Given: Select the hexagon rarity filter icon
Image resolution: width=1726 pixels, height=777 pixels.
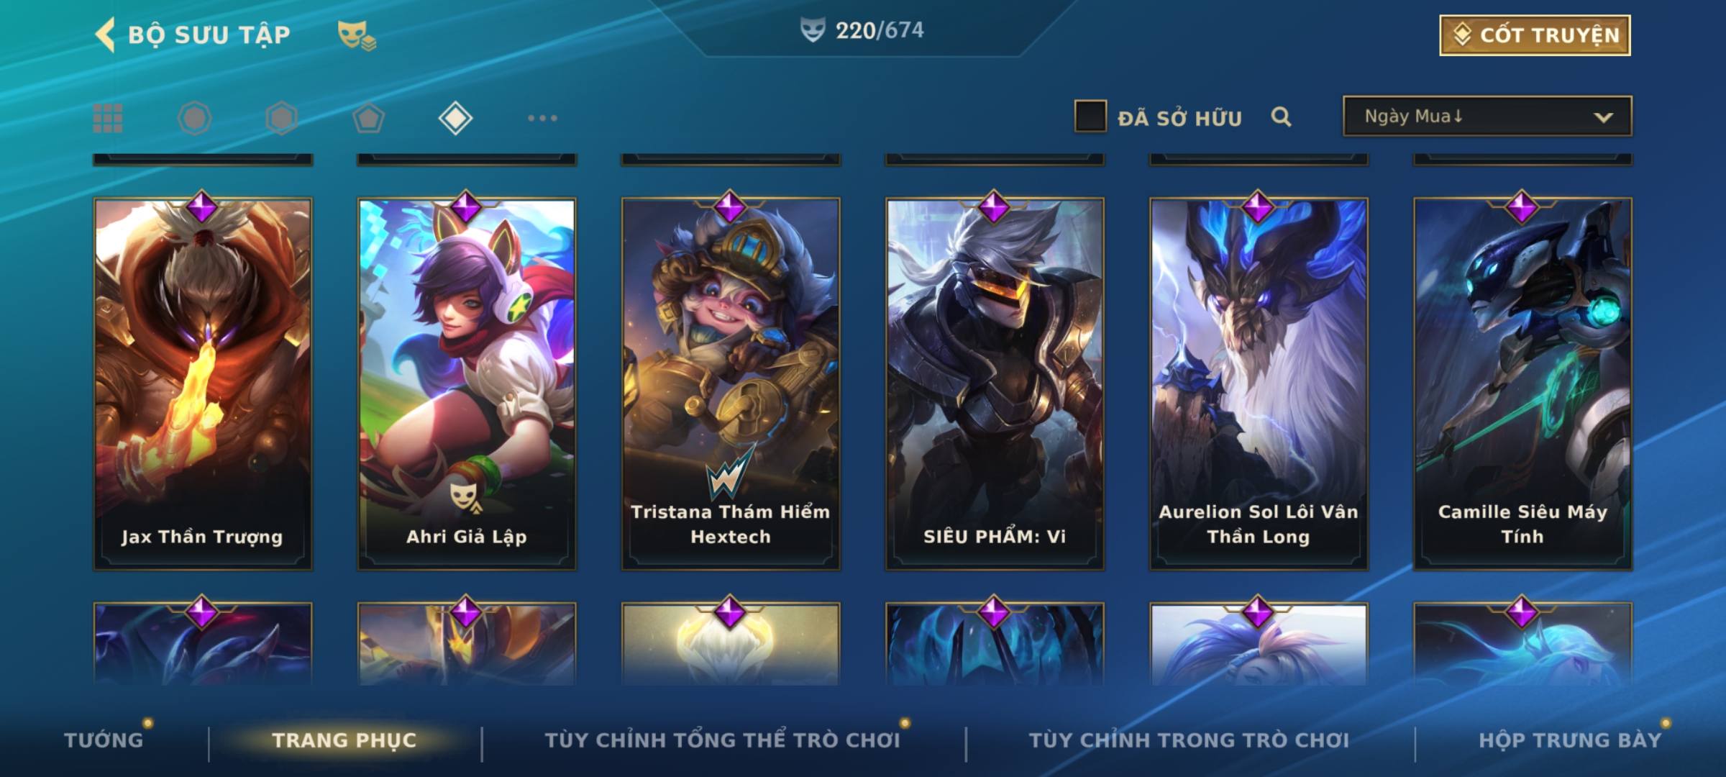Looking at the screenshot, I should click(281, 118).
